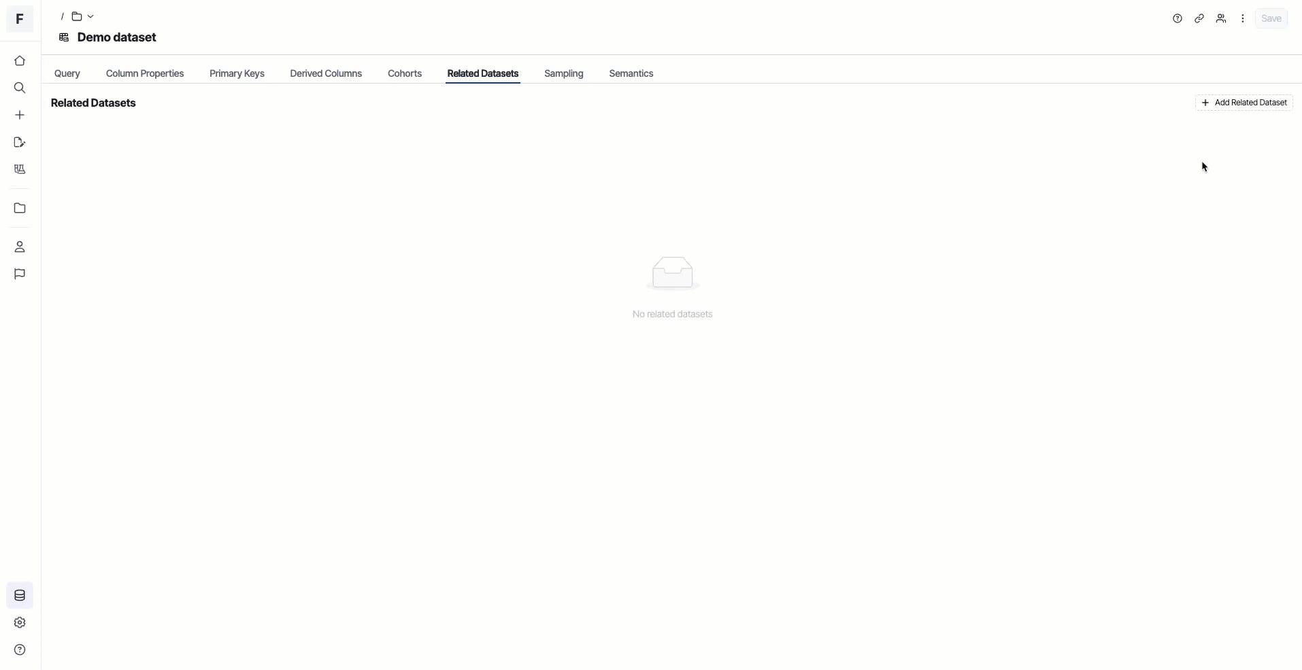Switch to the Column Properties tab
The width and height of the screenshot is (1302, 670).
(145, 73)
